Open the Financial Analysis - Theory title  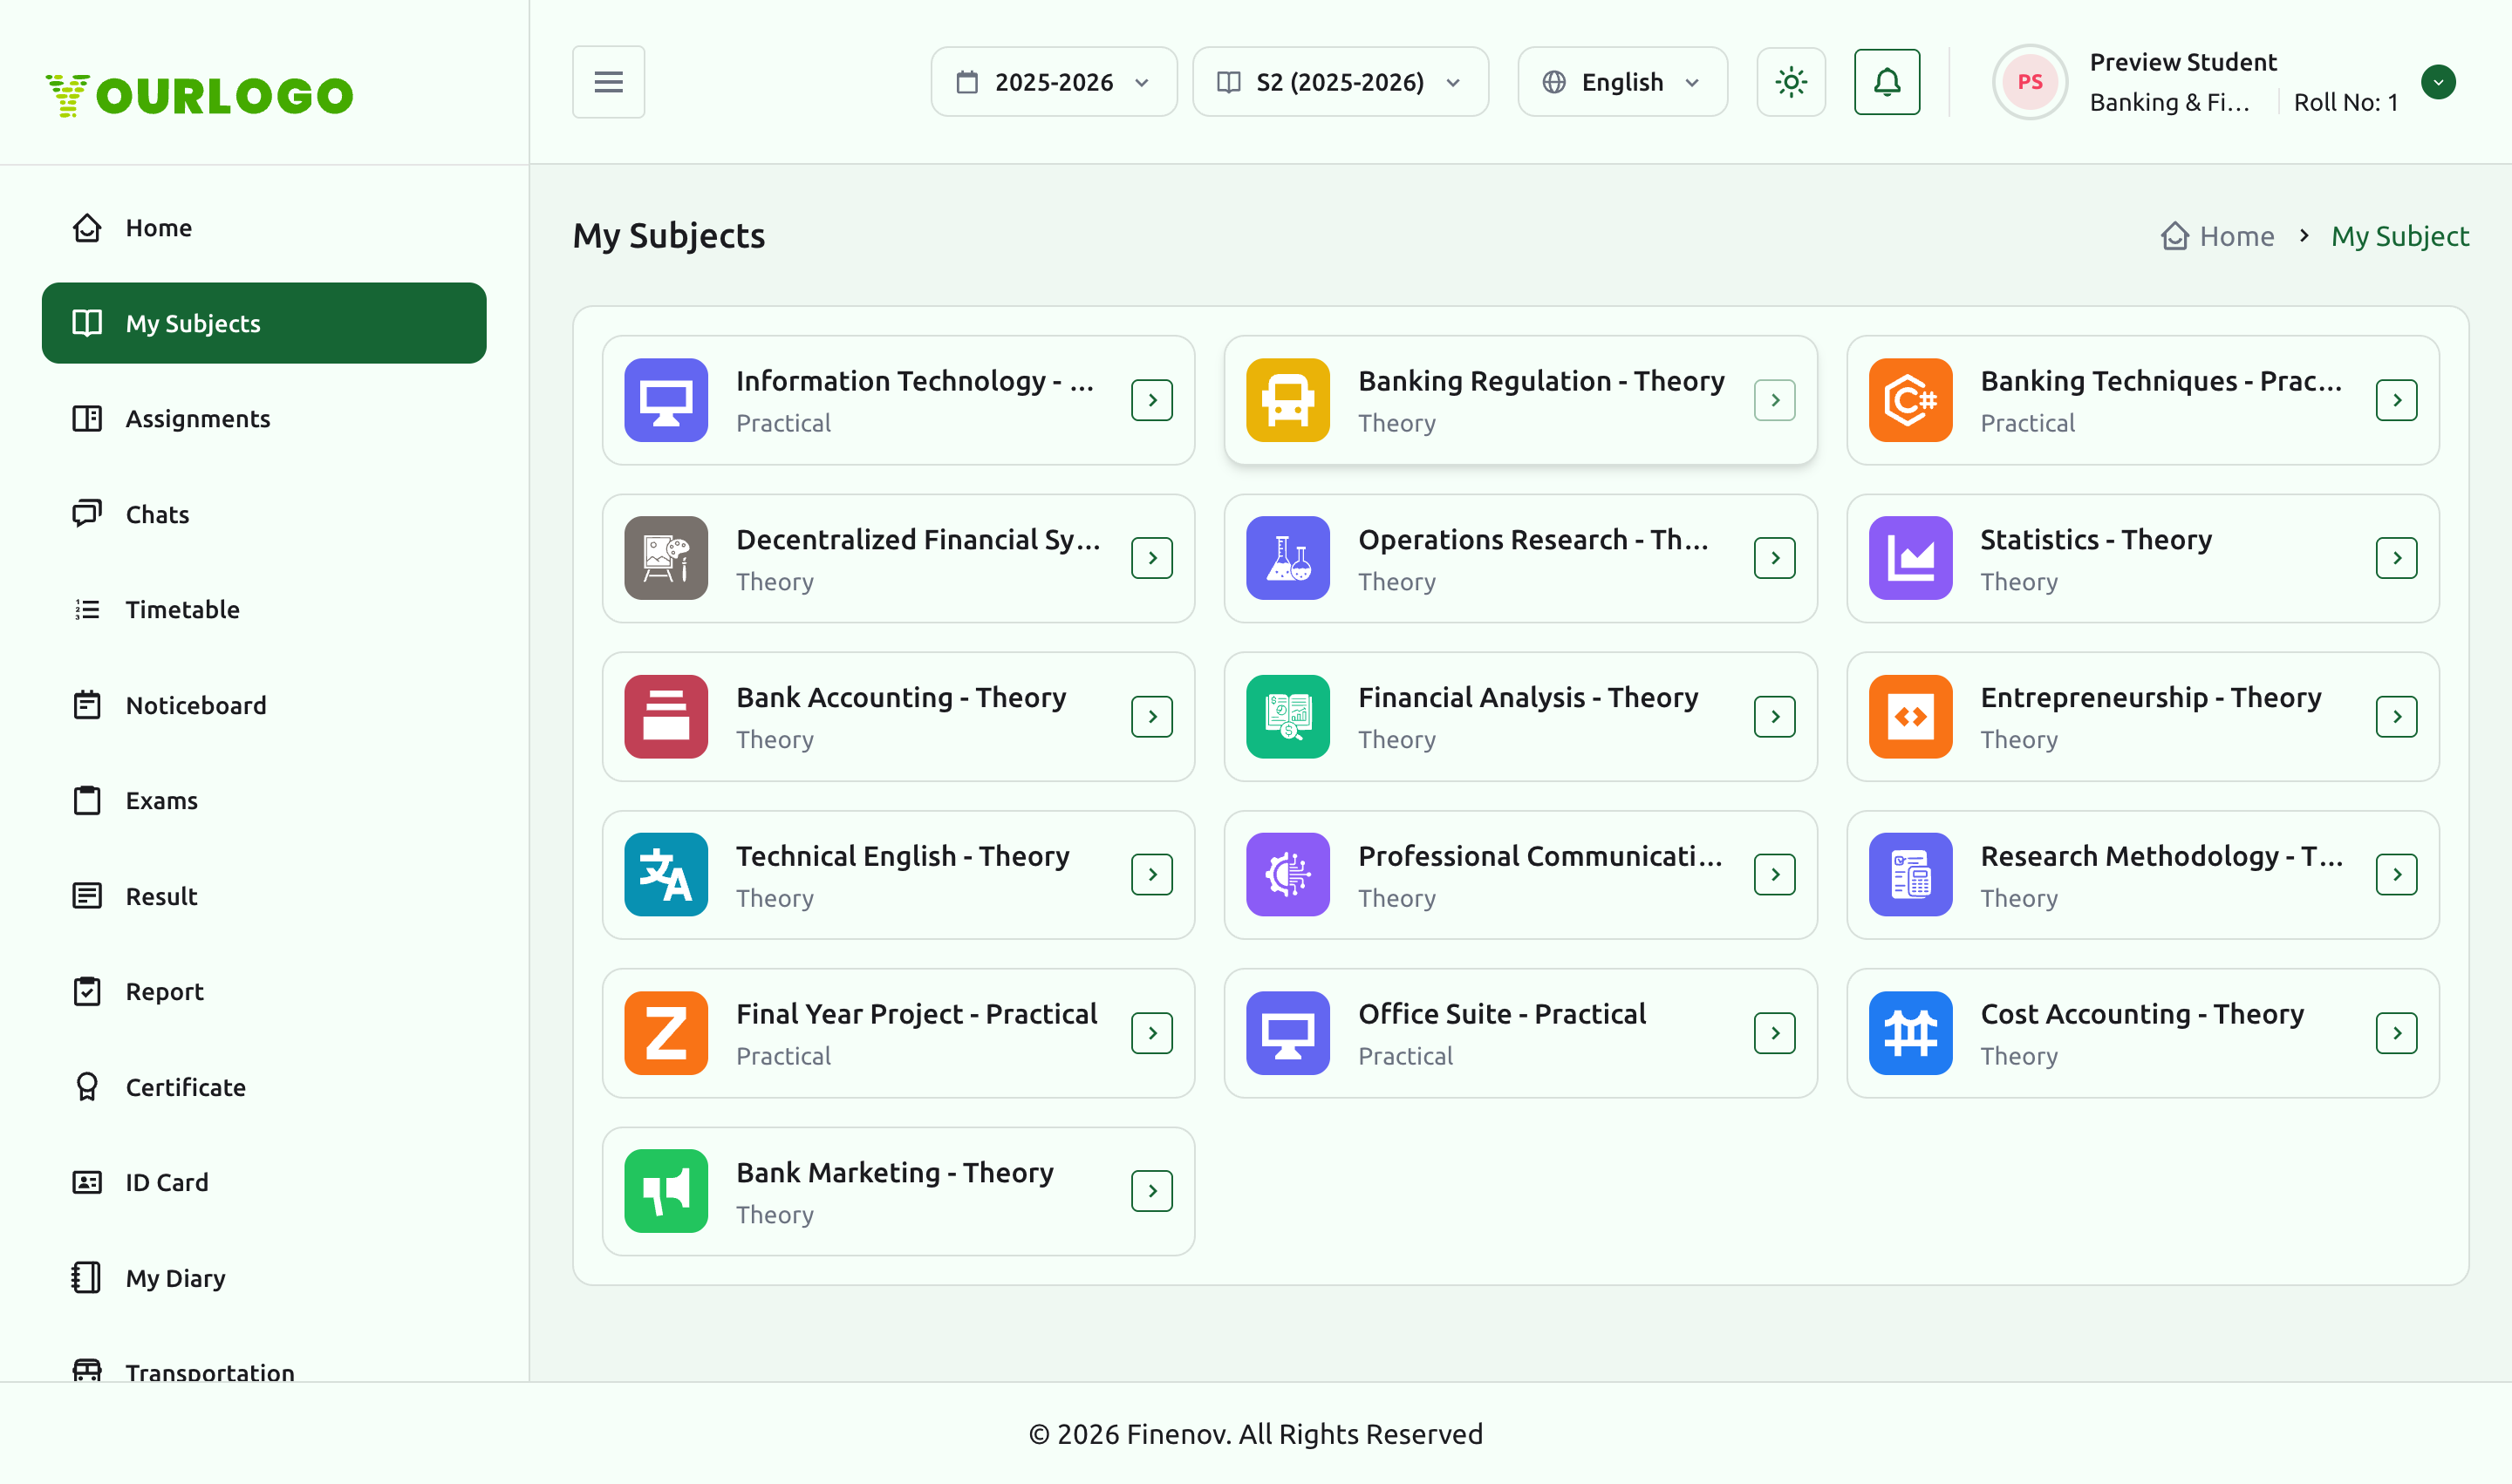[x=1527, y=697]
